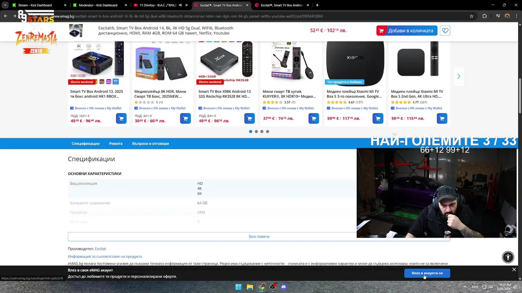The image size is (522, 293).
Task: Switch to the Moderator - Kick Dashboard tab
Action: point(100,5)
